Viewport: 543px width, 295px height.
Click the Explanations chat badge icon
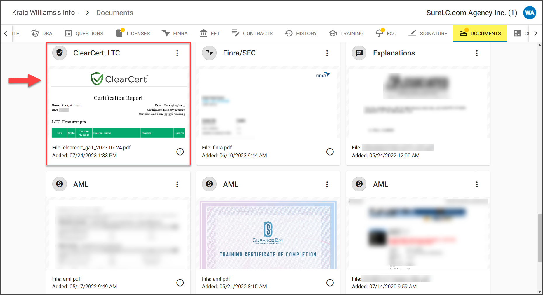(359, 53)
